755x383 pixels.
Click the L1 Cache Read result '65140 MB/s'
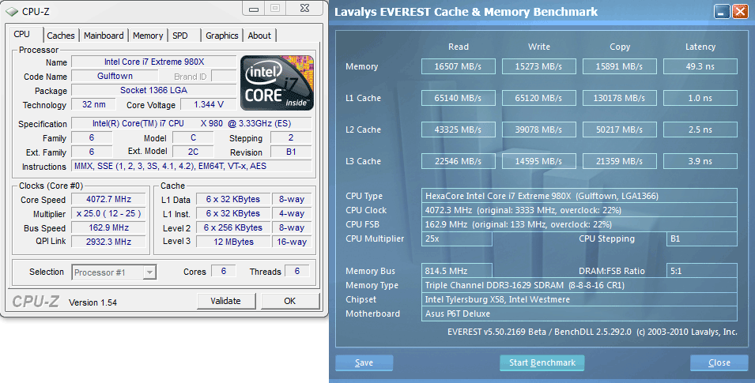pos(459,98)
